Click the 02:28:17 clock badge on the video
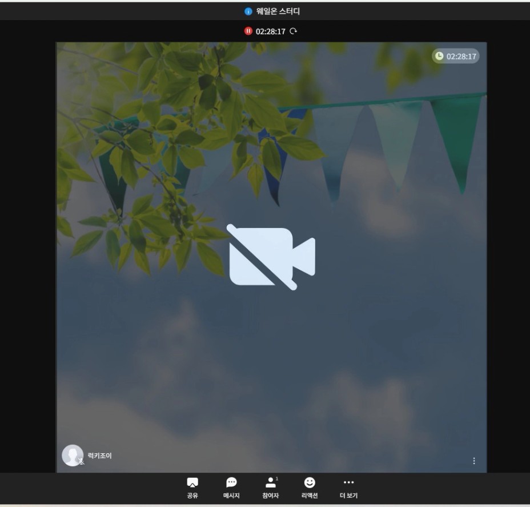Image resolution: width=530 pixels, height=507 pixels. point(455,56)
